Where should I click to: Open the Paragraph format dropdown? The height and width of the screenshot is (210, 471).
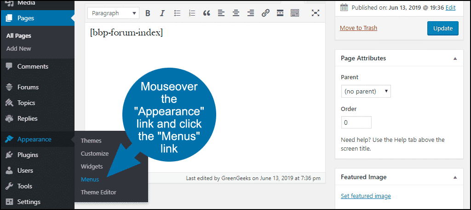tap(113, 13)
